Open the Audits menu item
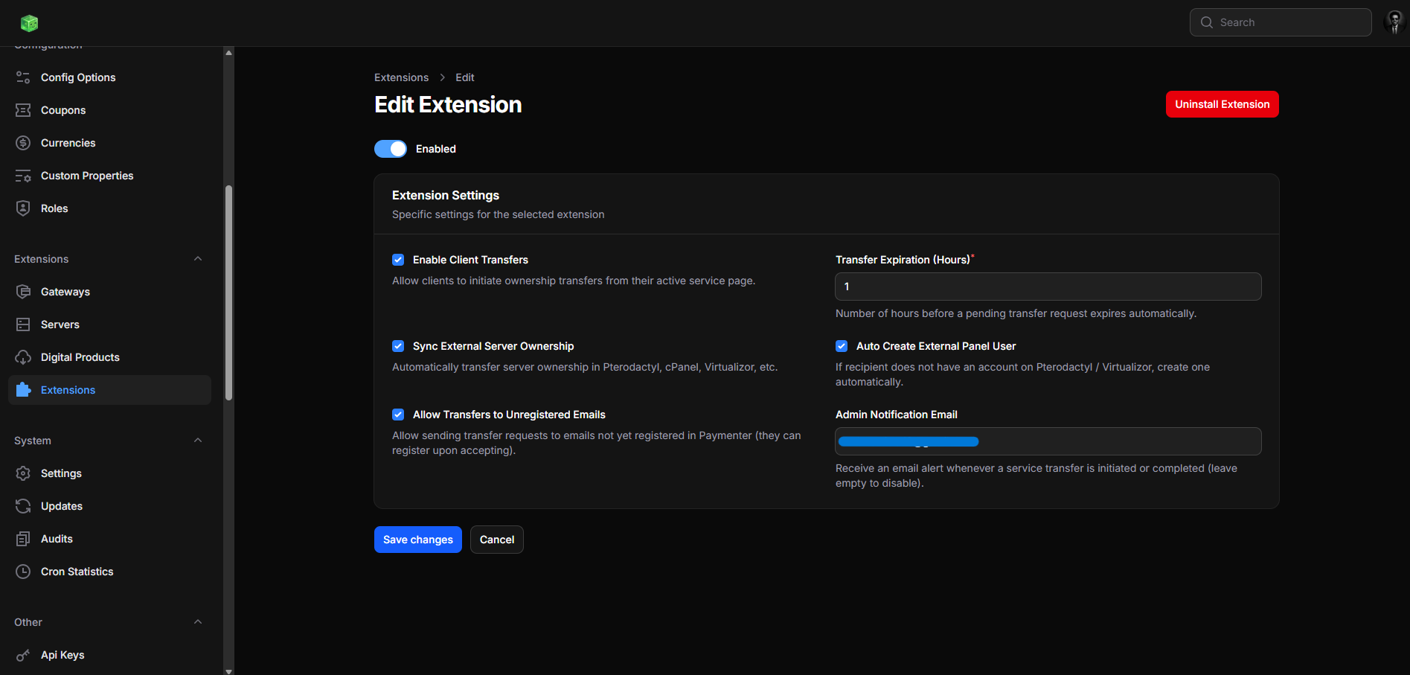 point(109,539)
